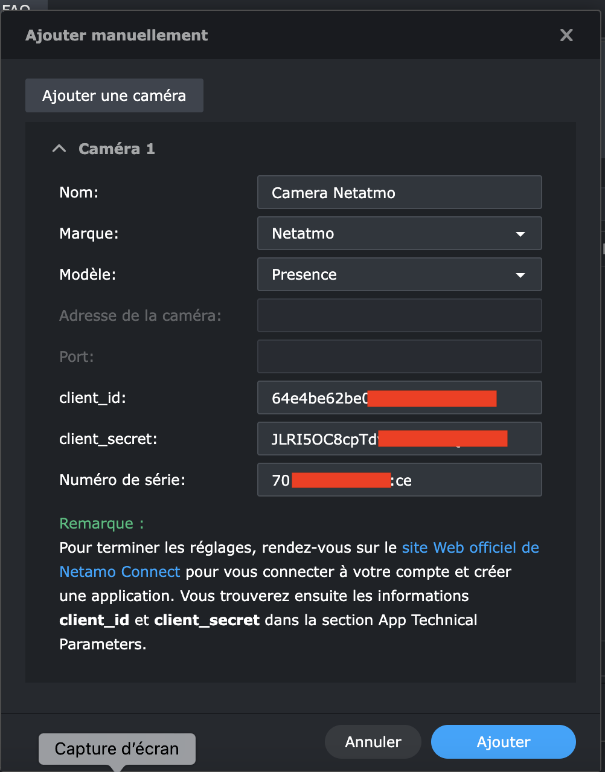The width and height of the screenshot is (605, 772).
Task: Click the Numéro de série label
Action: click(x=122, y=480)
